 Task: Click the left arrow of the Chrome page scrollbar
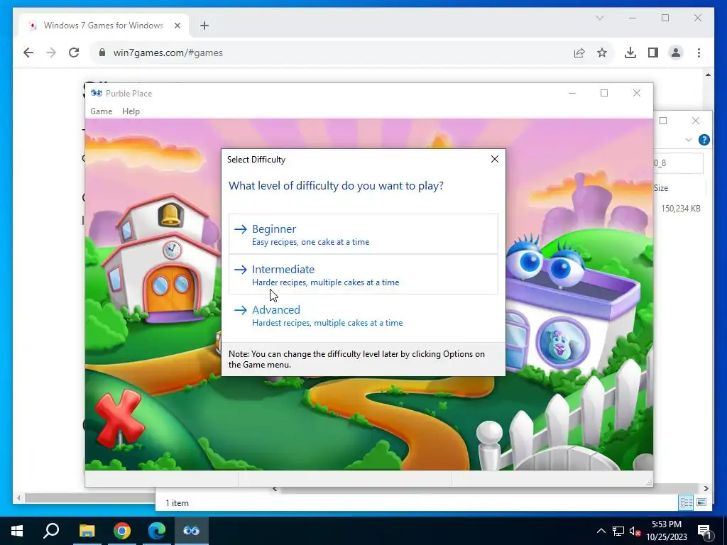click(x=18, y=498)
